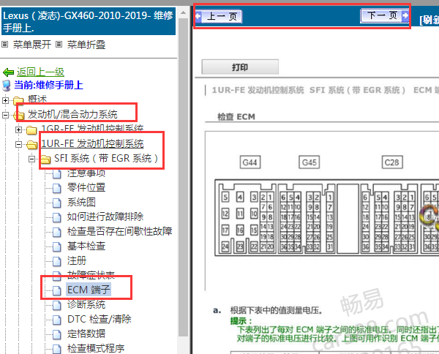Click breadcrumb SFI 系统（带 EGR 系统）
Screen dimensions: 439x354
(358, 90)
